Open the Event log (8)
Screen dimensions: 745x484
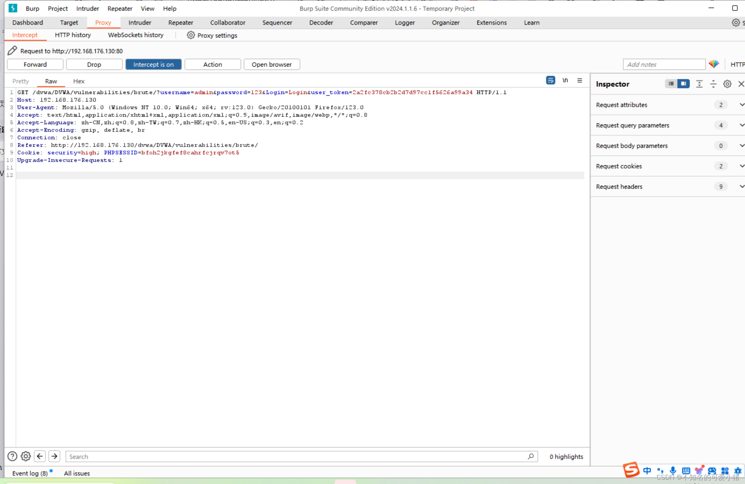point(30,473)
